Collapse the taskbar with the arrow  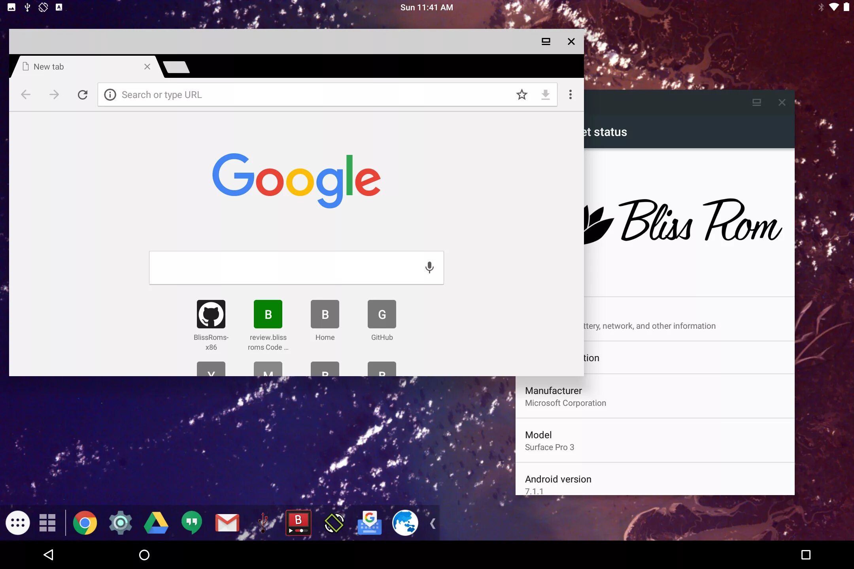pyautogui.click(x=433, y=524)
